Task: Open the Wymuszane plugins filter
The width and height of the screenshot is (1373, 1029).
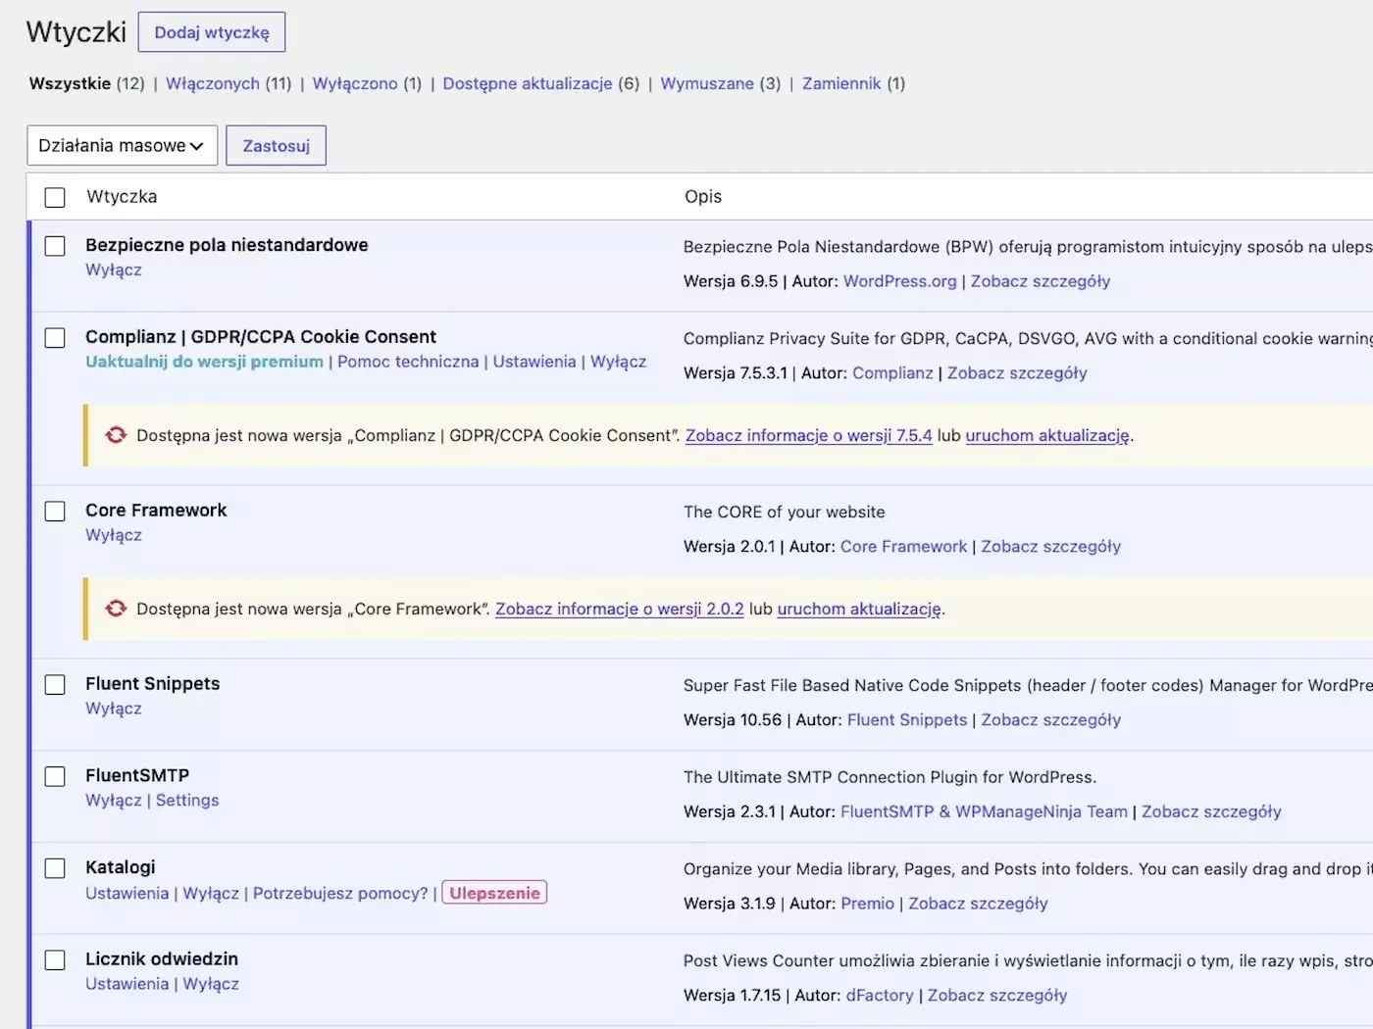Action: [x=707, y=83]
